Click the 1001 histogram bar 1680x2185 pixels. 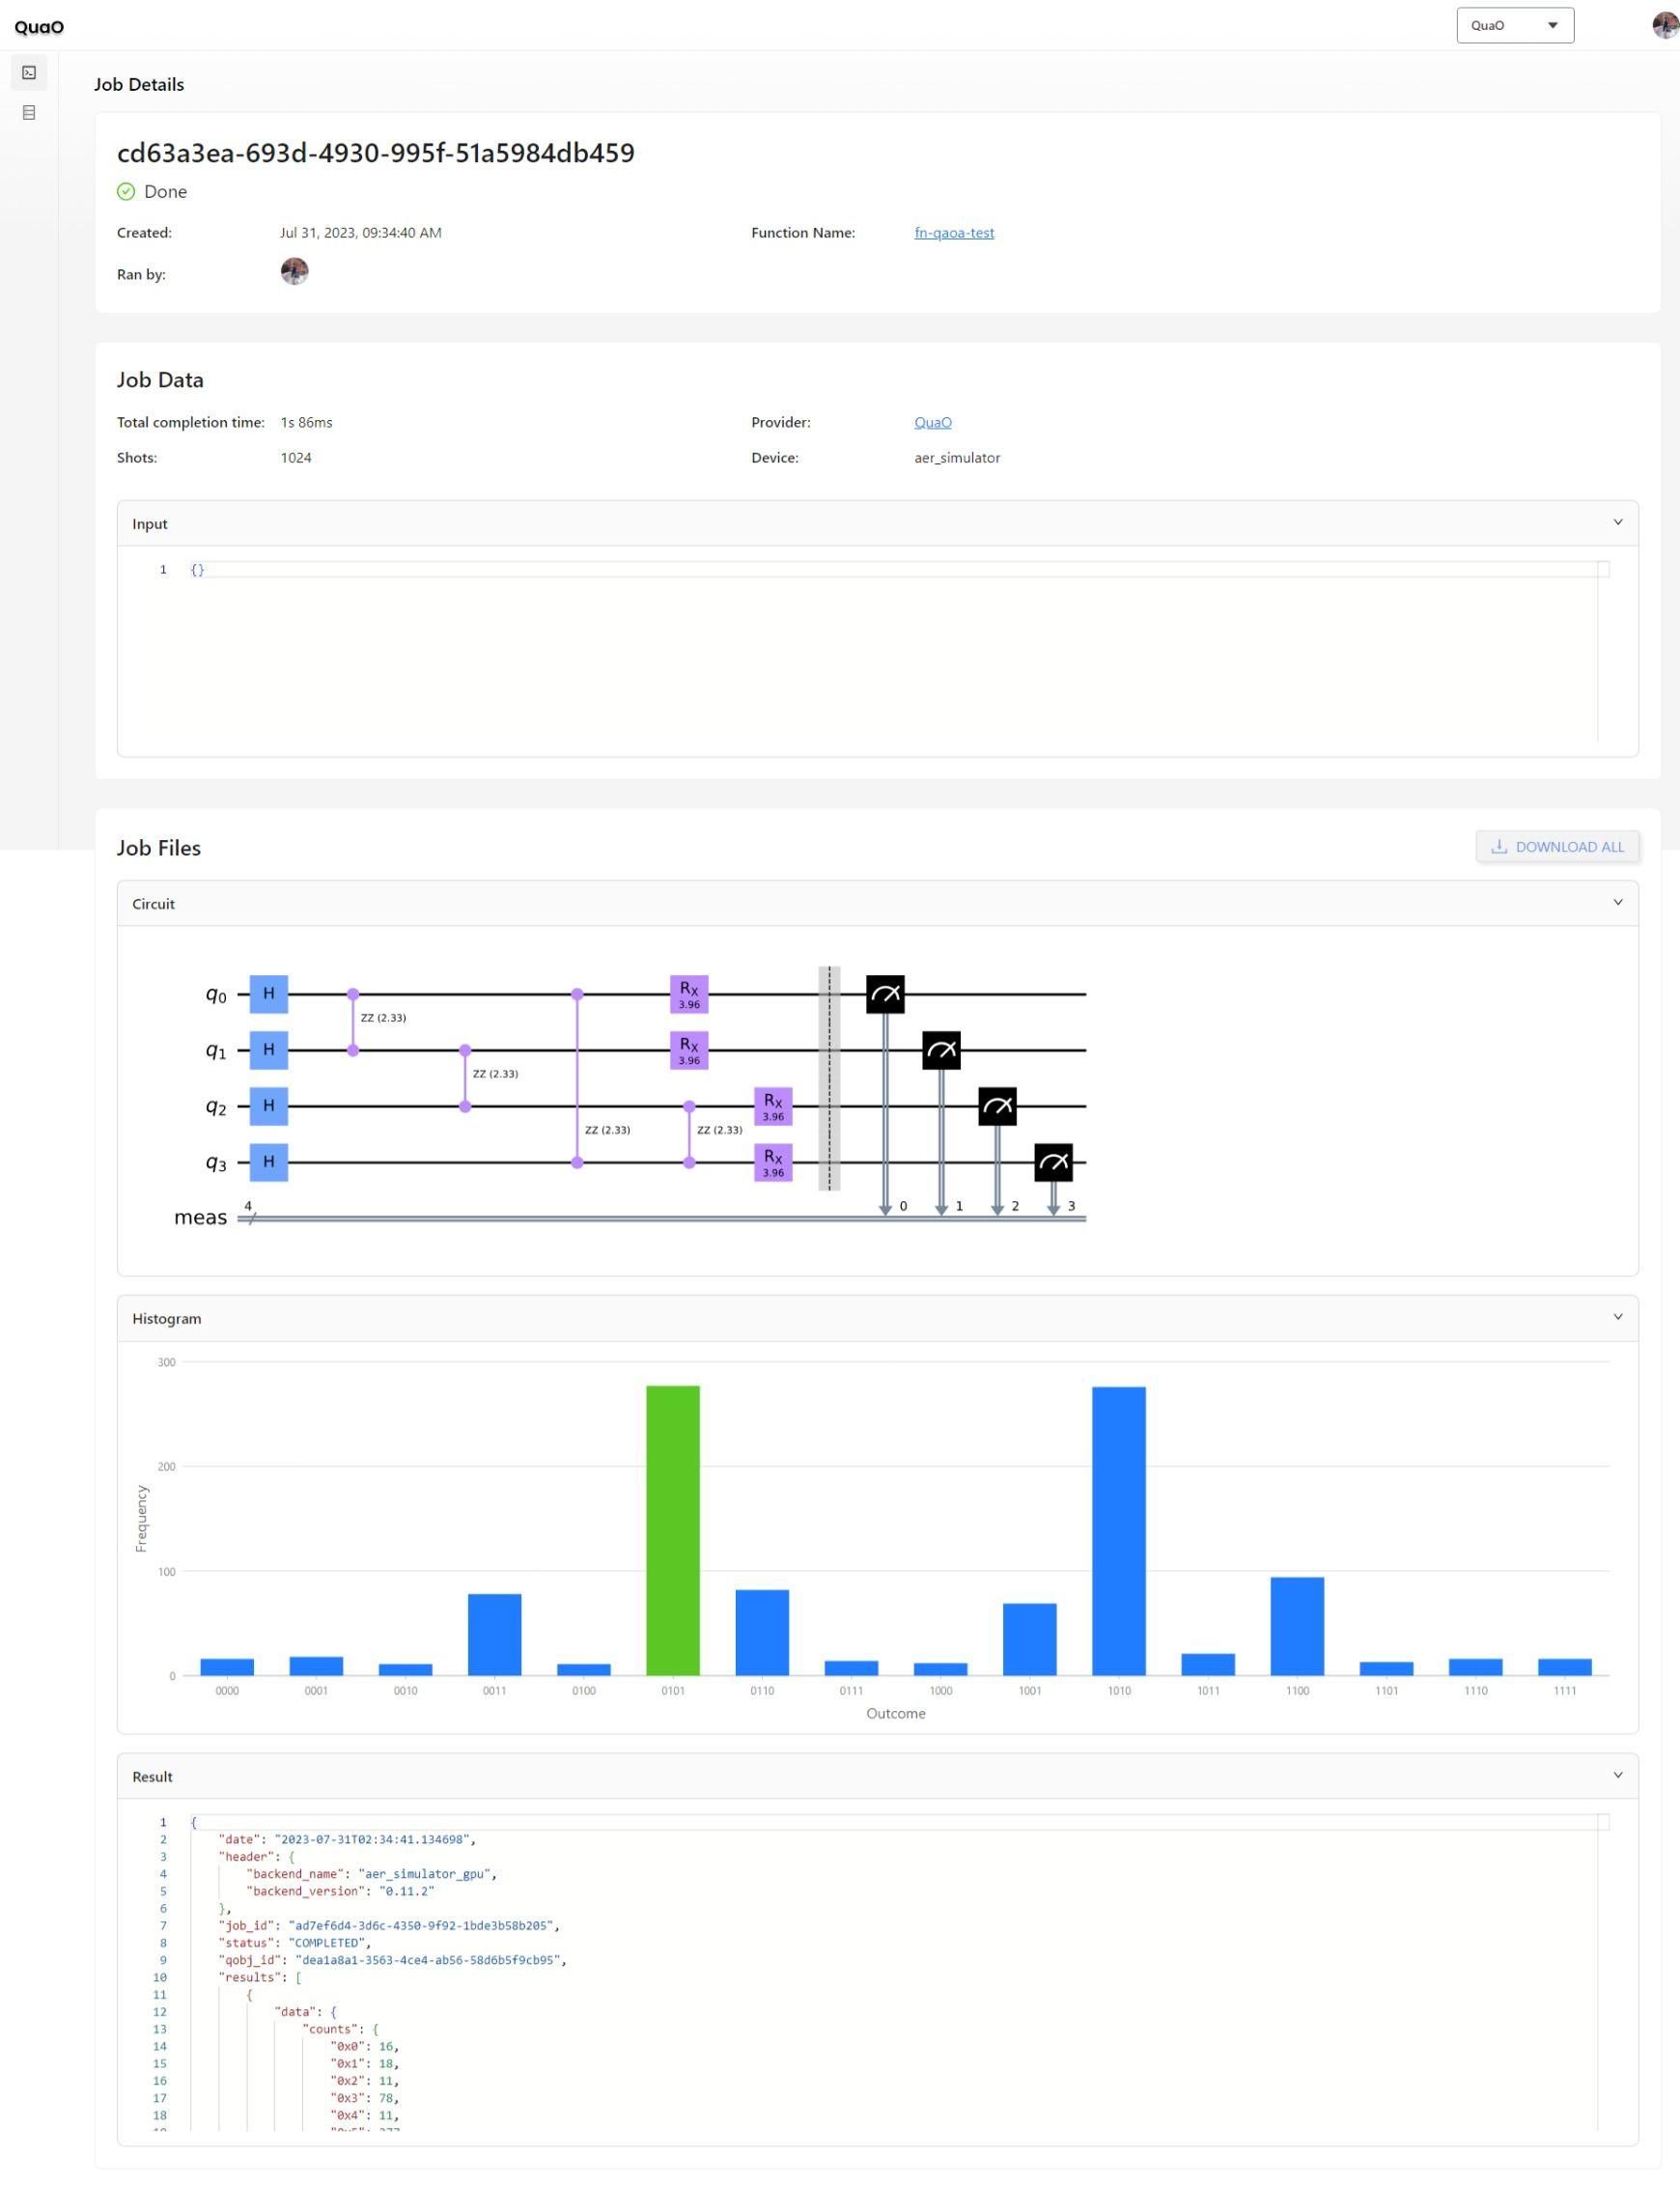point(1030,1639)
